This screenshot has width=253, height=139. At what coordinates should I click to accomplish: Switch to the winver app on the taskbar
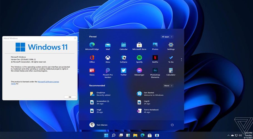click(x=157, y=135)
